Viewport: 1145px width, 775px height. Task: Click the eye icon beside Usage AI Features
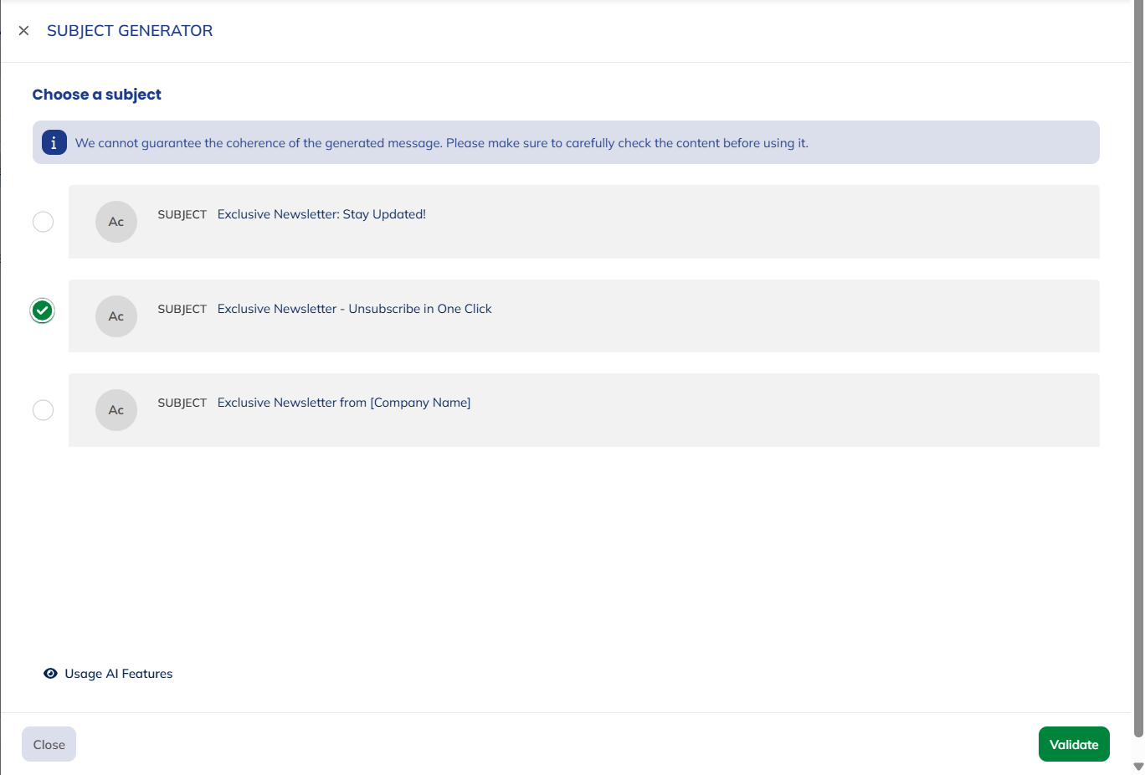point(50,674)
